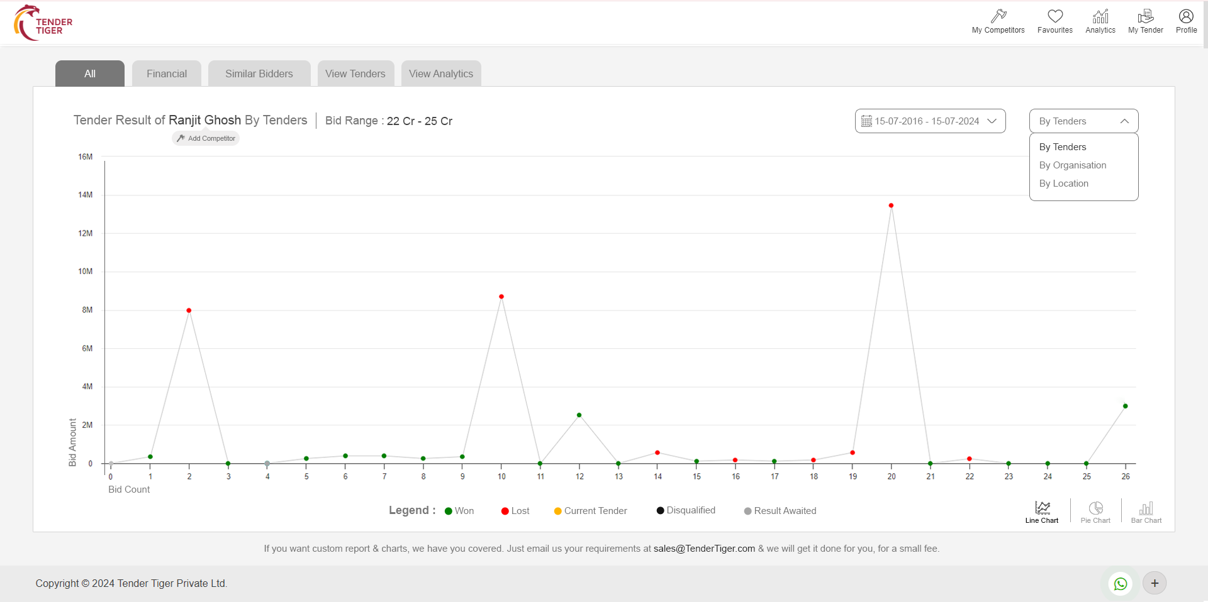Click gray data point at bid 4
Screen dimensions: 1208x602
267,464
